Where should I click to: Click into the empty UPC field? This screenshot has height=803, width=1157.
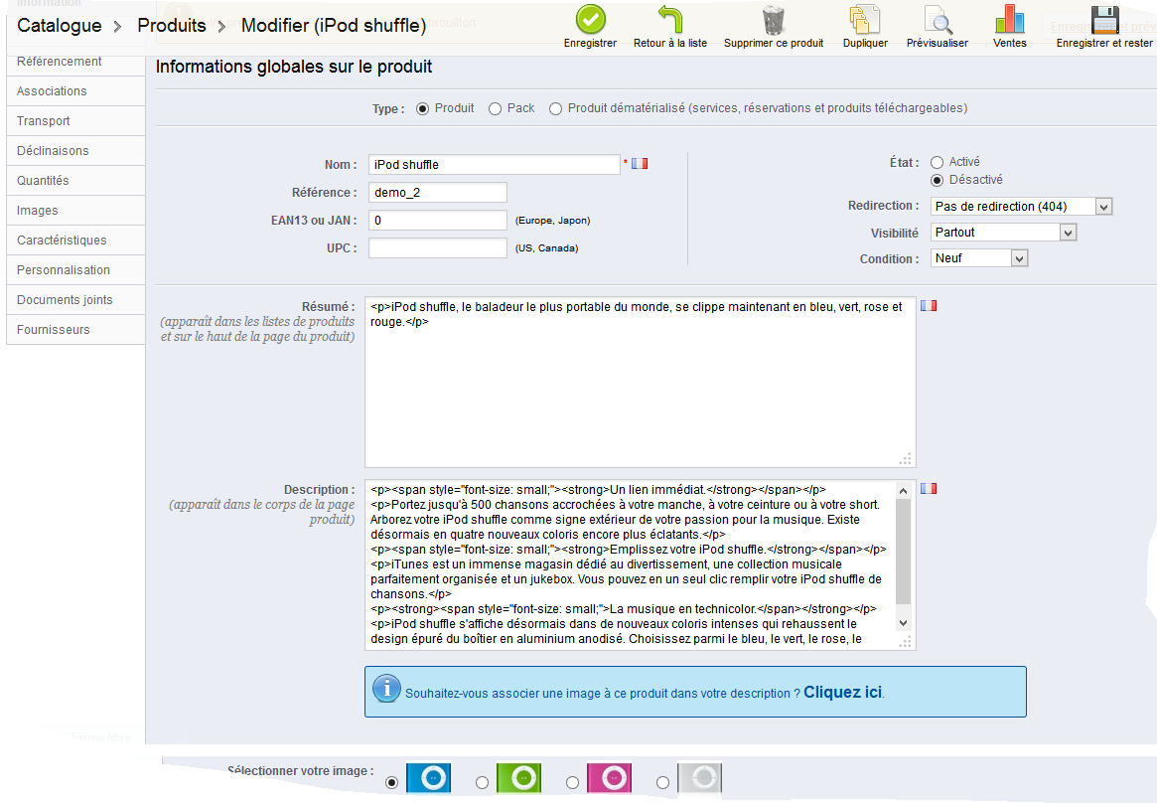(x=438, y=248)
